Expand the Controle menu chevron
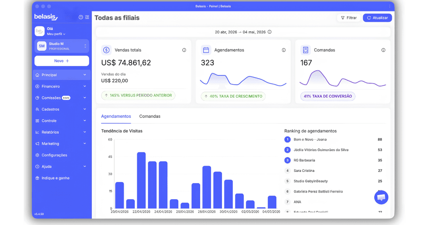The height and width of the screenshot is (225, 429). point(85,121)
